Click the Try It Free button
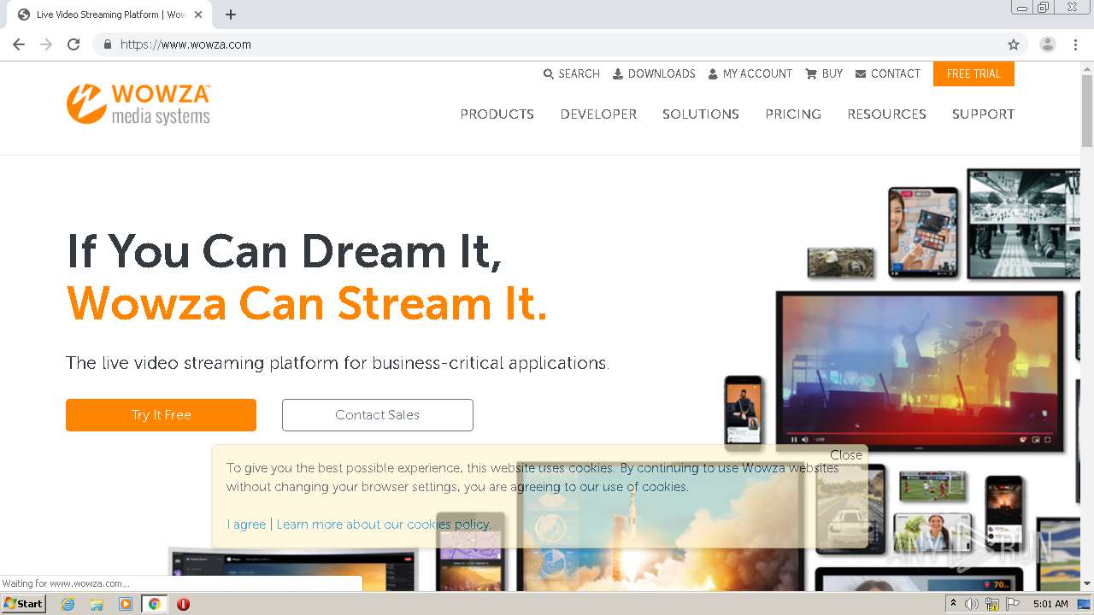Image resolution: width=1094 pixels, height=615 pixels. point(161,415)
